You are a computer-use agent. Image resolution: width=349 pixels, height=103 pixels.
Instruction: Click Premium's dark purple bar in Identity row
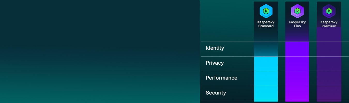point(329,49)
